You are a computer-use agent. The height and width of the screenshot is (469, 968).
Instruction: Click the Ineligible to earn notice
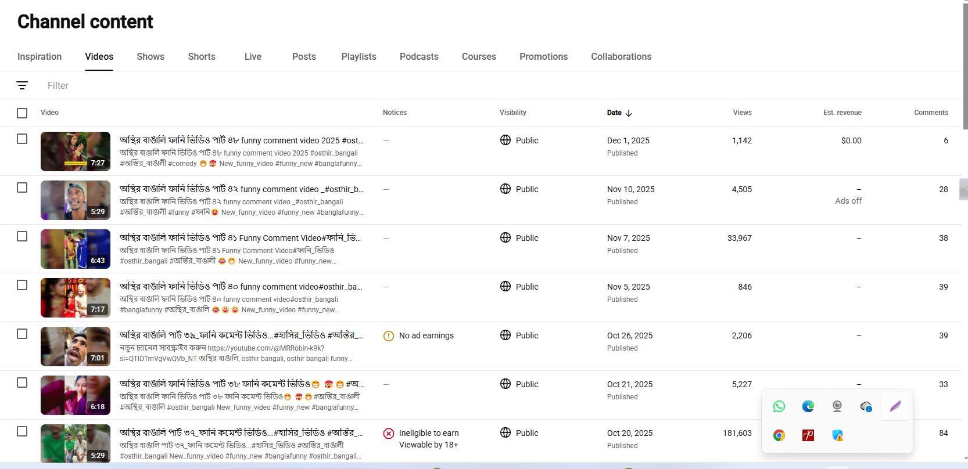click(429, 439)
